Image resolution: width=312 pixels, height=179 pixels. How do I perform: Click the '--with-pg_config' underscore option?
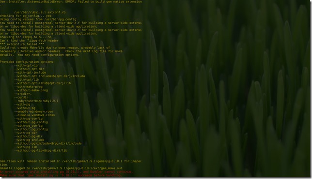pos(28,126)
